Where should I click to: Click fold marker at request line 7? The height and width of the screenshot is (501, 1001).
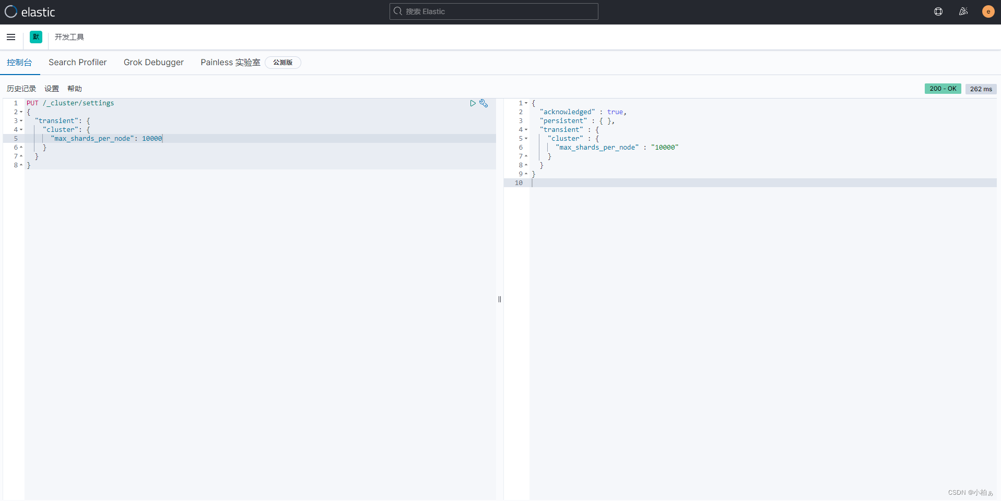(21, 156)
